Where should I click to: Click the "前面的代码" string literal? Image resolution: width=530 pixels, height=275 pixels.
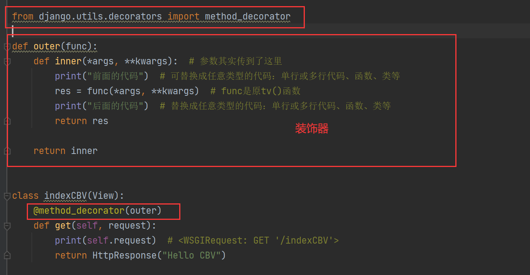tap(118, 76)
